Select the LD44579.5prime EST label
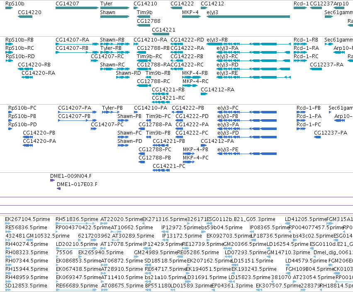Viewport: 353px width, 292px height. click(306, 261)
